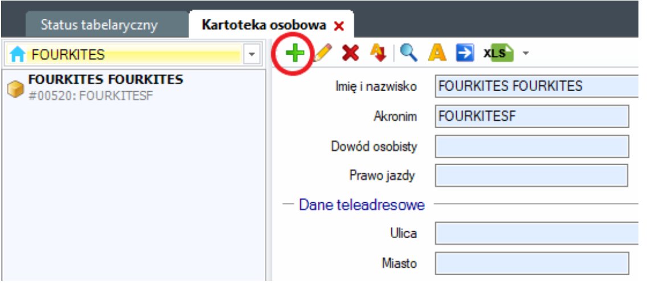
Task: Click the #00520: FOURKITESF text
Action: click(91, 96)
